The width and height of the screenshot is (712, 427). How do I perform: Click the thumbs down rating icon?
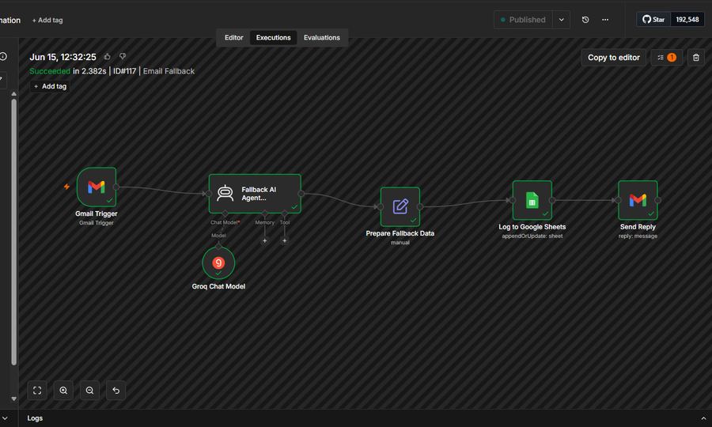[123, 56]
